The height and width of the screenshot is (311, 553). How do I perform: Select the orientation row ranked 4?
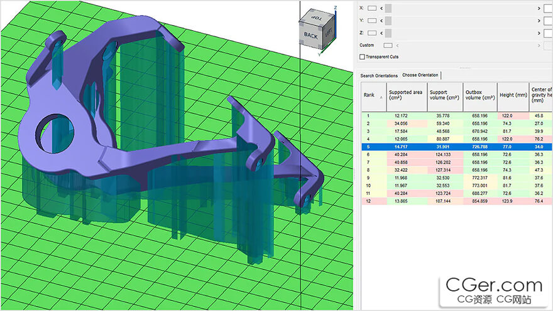[457, 139]
